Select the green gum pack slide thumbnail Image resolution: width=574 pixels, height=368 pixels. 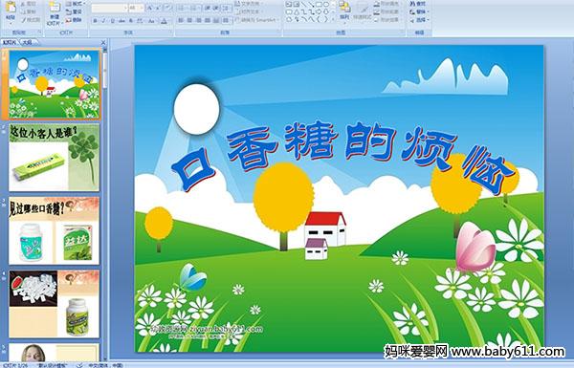[x=54, y=158]
